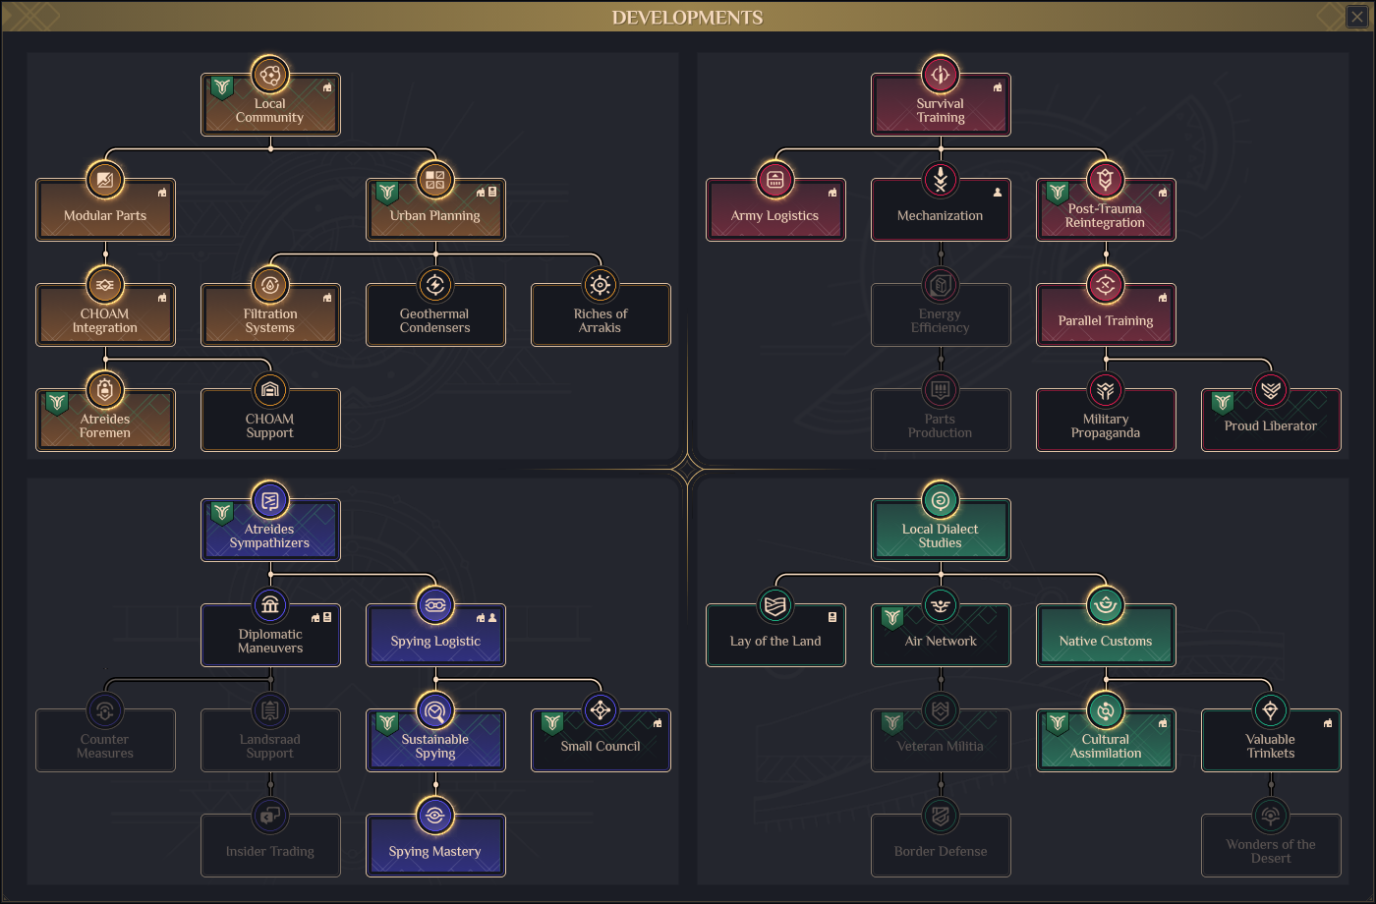The width and height of the screenshot is (1376, 904).
Task: Click the Local Dialect Studies round icon
Action: pyautogui.click(x=941, y=500)
